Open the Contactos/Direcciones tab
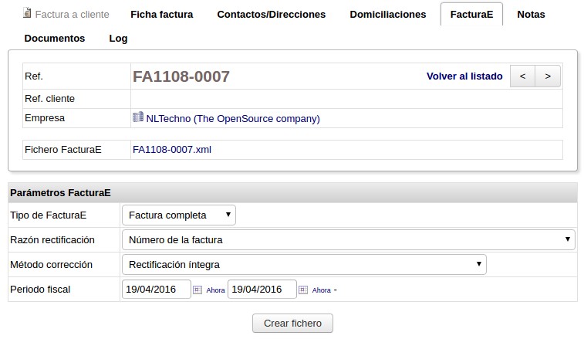 pyautogui.click(x=271, y=15)
